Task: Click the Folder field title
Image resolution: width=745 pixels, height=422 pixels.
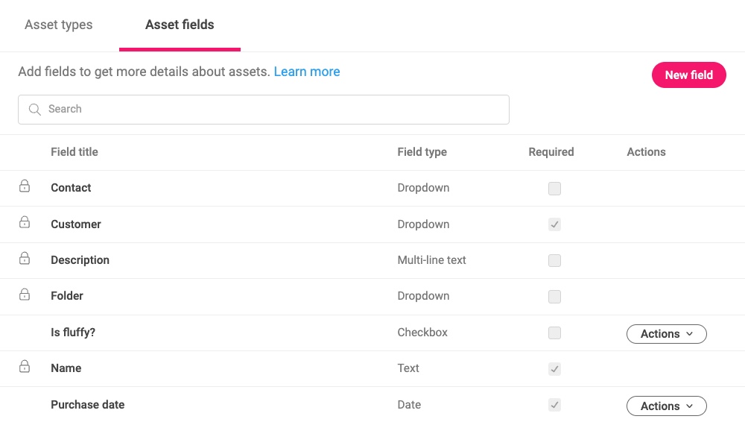Action: (x=67, y=296)
